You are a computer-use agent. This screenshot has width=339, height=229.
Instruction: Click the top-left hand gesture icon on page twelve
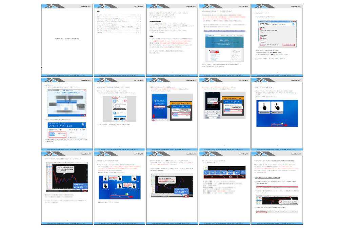[105, 178]
